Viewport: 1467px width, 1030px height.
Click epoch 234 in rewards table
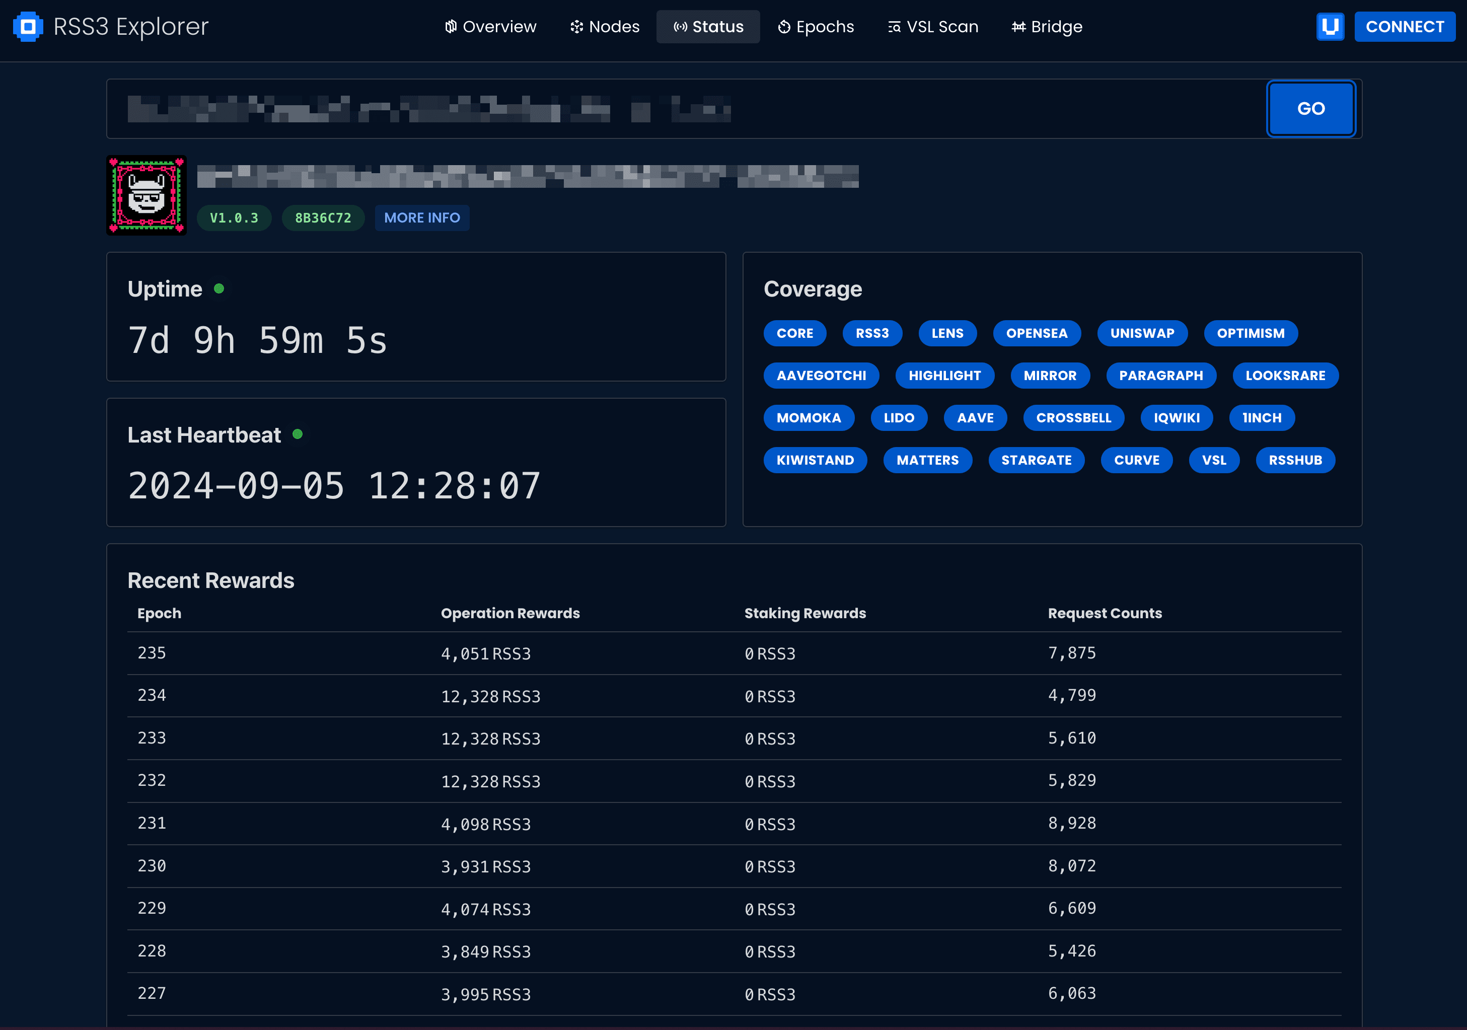152,695
